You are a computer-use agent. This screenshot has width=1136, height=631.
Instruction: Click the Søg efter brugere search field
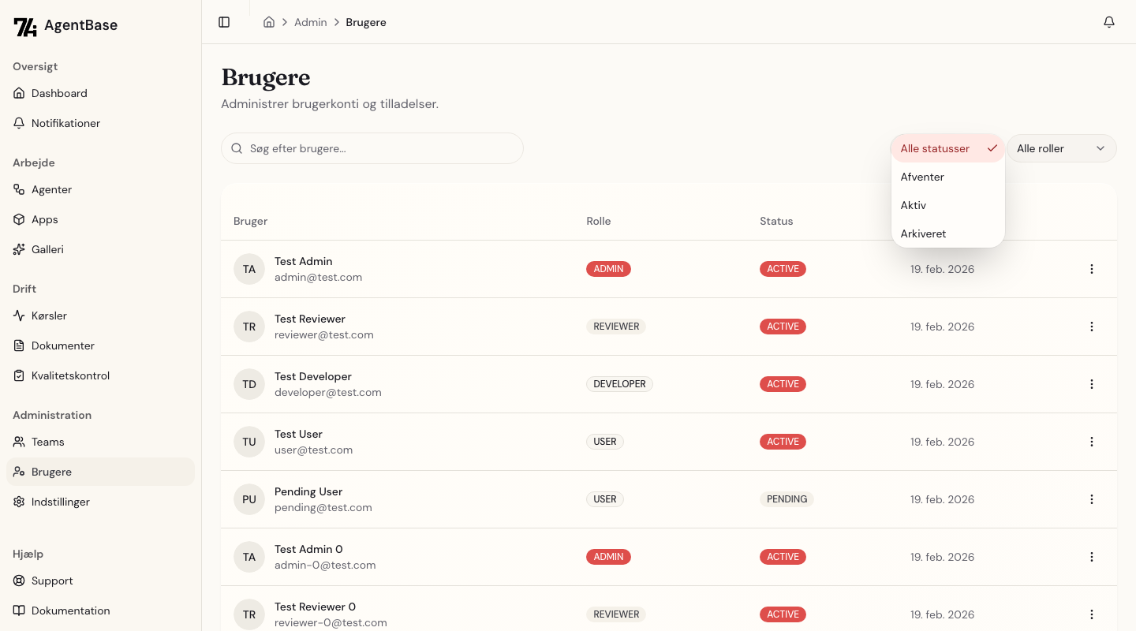pos(379,148)
